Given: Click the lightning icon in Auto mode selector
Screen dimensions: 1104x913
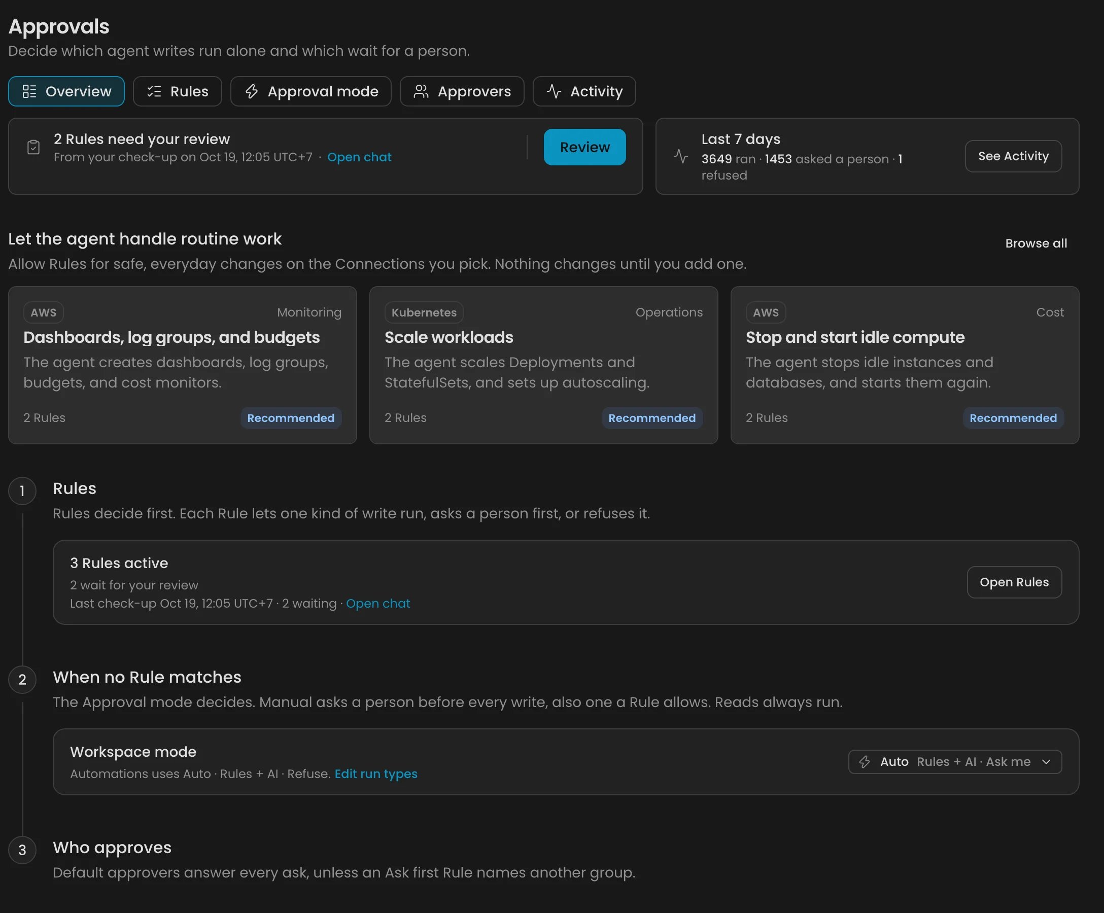Looking at the screenshot, I should [865, 762].
